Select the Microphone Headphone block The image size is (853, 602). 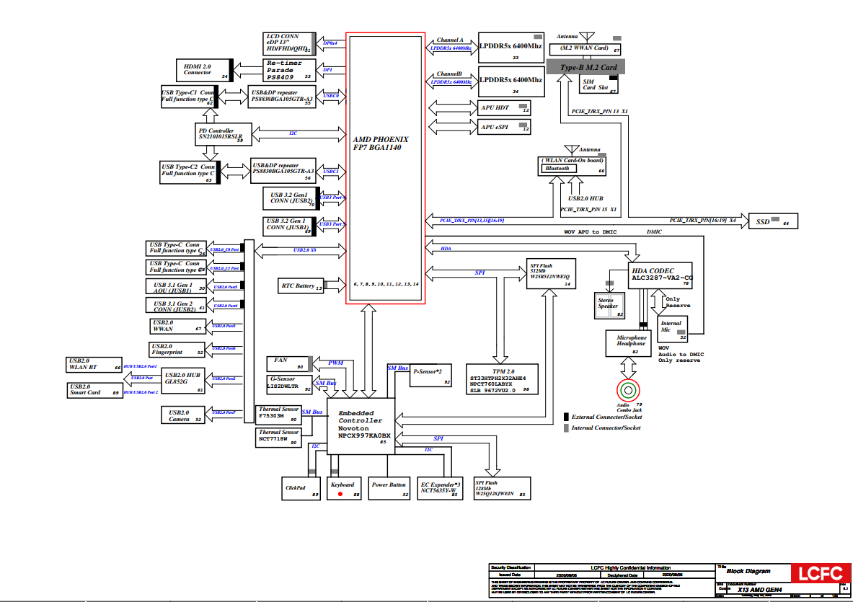629,344
